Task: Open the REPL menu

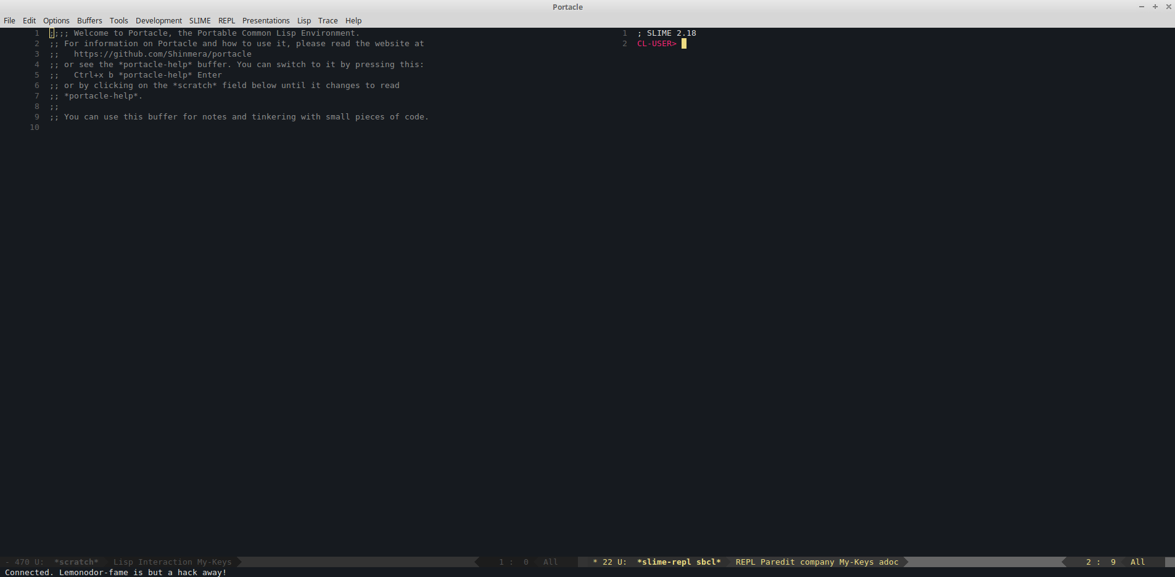Action: tap(226, 20)
